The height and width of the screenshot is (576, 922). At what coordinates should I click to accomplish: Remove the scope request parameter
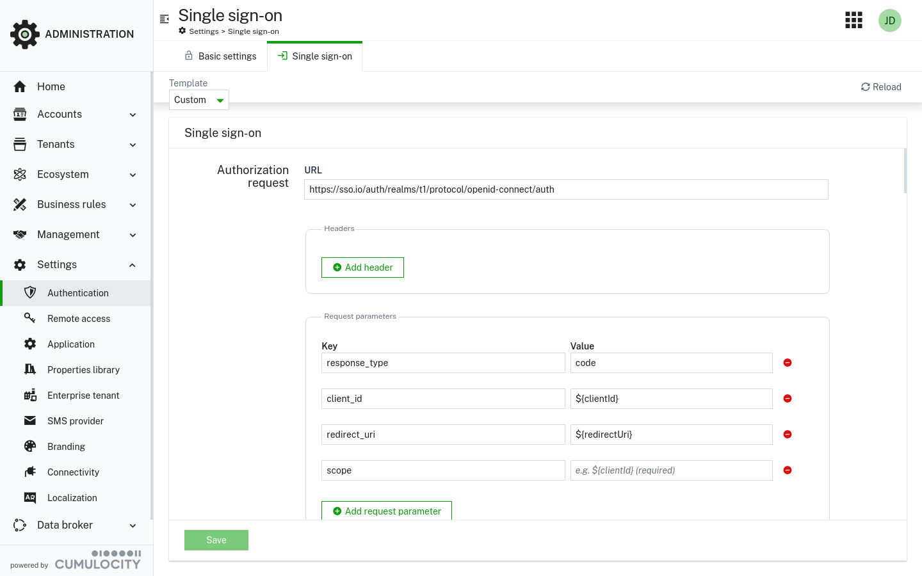(x=787, y=470)
